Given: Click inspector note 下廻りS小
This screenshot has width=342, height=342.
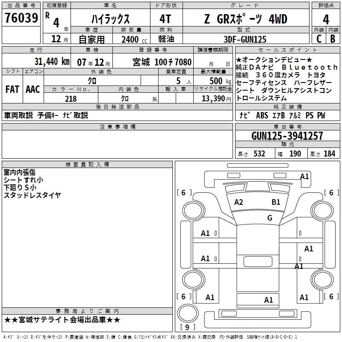Looking at the screenshot, I should [x=20, y=187].
